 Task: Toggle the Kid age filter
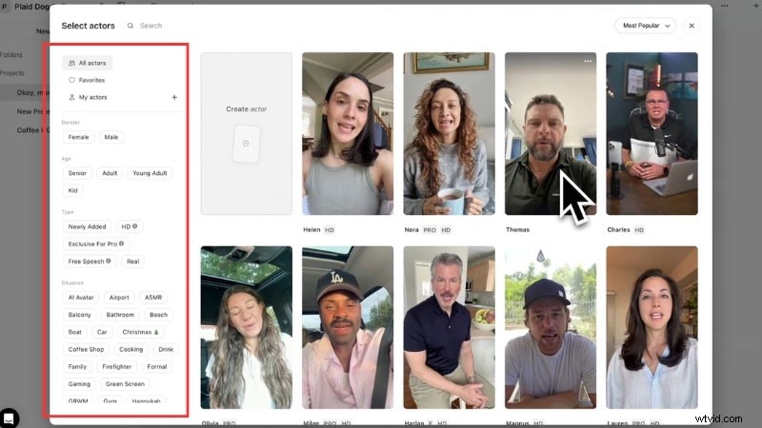[x=73, y=191]
